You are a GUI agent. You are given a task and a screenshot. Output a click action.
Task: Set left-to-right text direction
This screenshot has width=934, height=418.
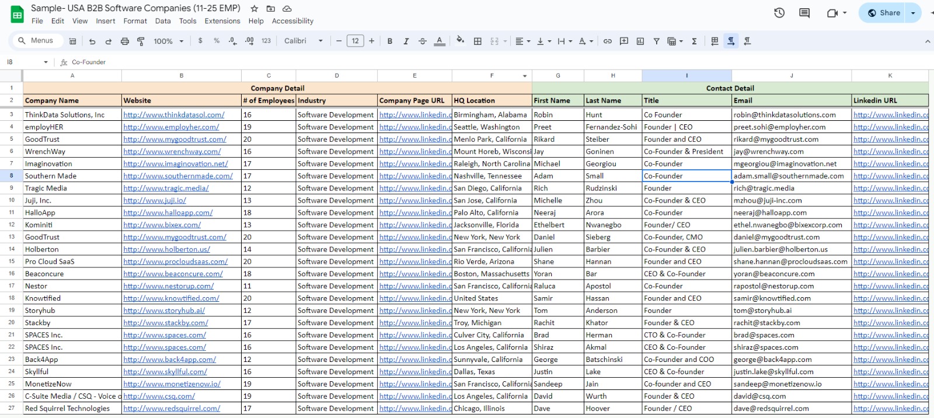point(731,41)
